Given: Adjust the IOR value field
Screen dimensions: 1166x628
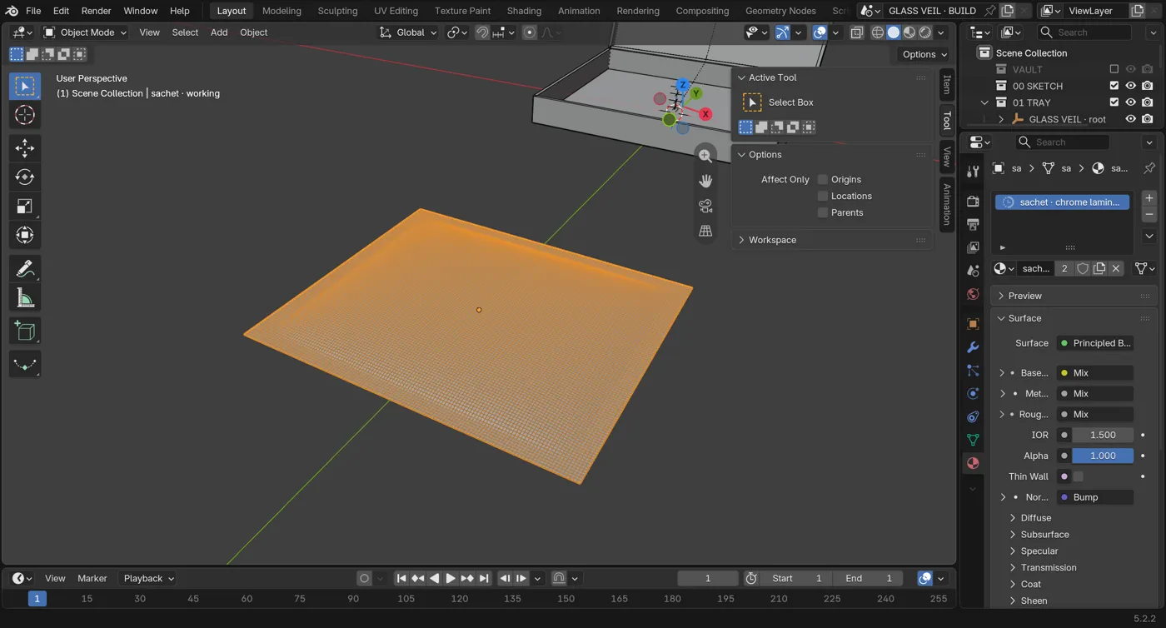Looking at the screenshot, I should (1103, 435).
